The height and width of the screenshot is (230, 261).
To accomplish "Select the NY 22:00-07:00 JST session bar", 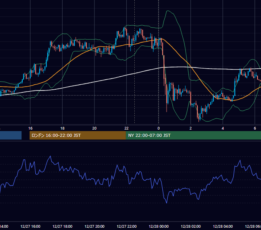I will pyautogui.click(x=193, y=135).
